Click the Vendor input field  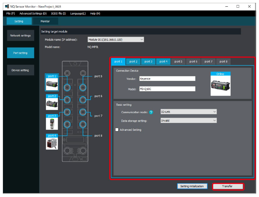pyautogui.click(x=167, y=79)
